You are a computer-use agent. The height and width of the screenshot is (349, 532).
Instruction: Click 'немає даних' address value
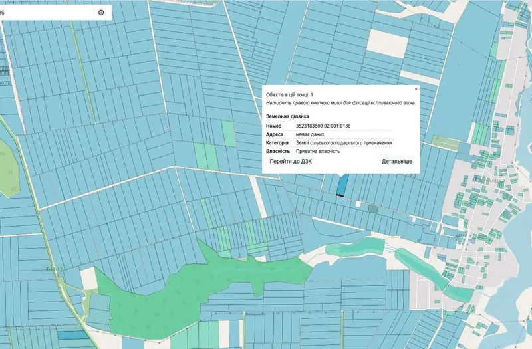coord(310,134)
